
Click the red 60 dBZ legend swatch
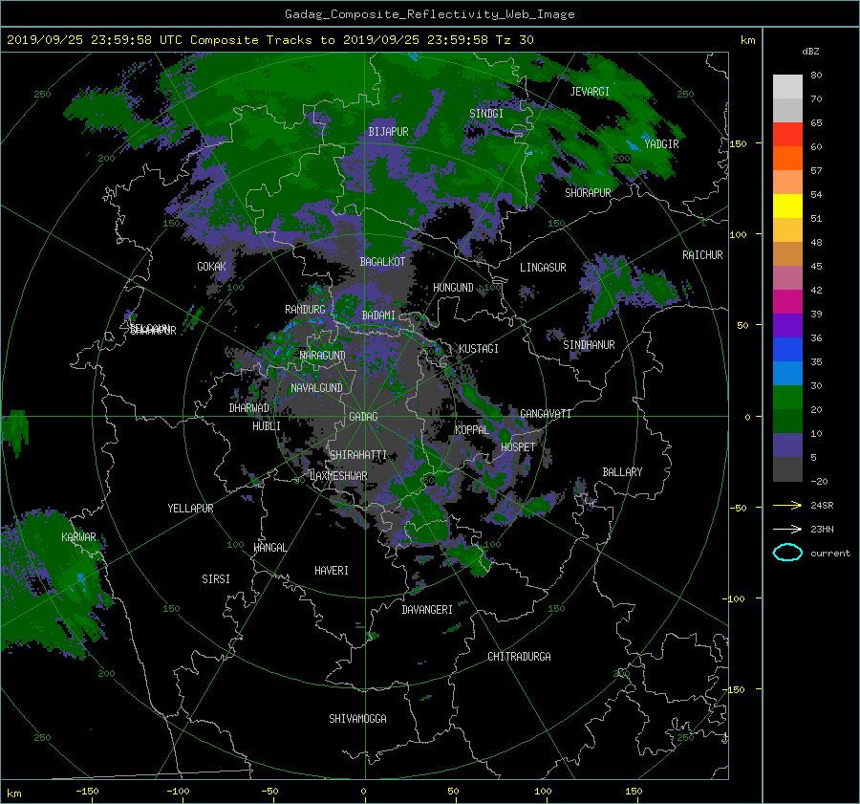[787, 135]
